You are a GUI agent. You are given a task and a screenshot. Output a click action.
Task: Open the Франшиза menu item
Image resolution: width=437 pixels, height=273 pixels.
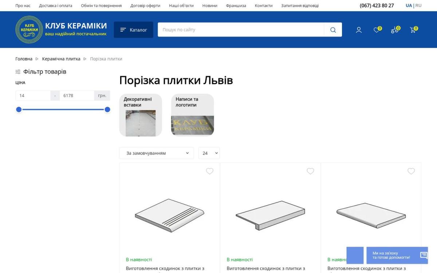pyautogui.click(x=236, y=5)
